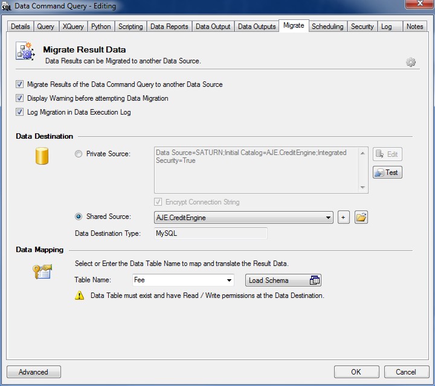This screenshot has height=386, width=435.
Task: Click the yellow database cylinder icon
Action: 42,155
